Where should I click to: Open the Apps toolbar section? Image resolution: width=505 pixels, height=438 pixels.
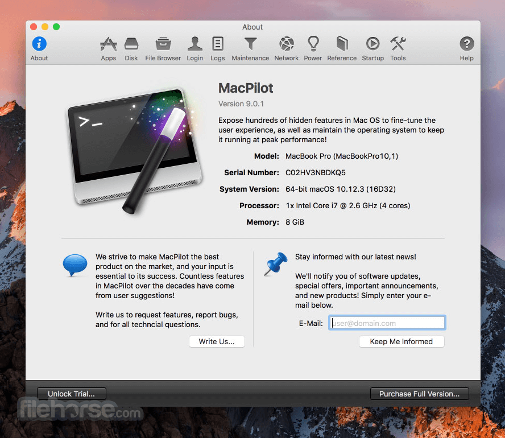[x=108, y=48]
